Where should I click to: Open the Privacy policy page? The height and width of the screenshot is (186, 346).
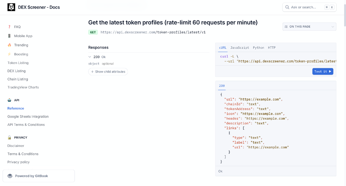point(18,162)
